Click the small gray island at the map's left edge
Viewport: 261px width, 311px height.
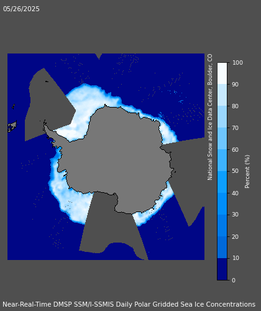(x=12, y=126)
